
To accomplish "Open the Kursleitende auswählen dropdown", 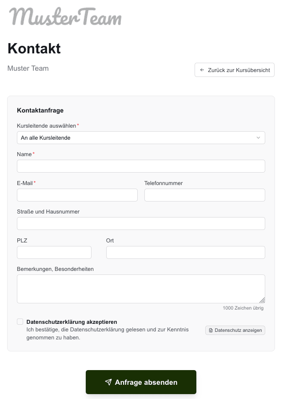I will point(141,137).
